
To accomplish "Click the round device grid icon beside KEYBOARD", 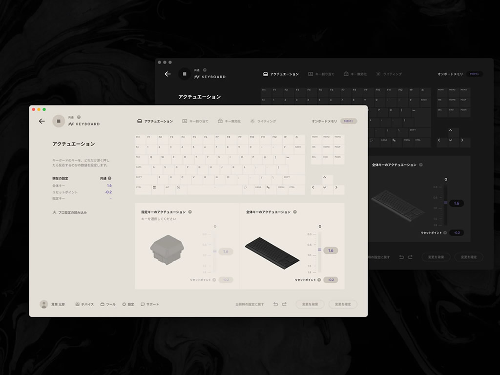I will (x=59, y=121).
